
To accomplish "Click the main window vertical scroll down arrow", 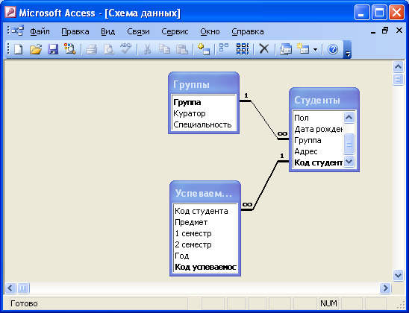I will (398, 275).
